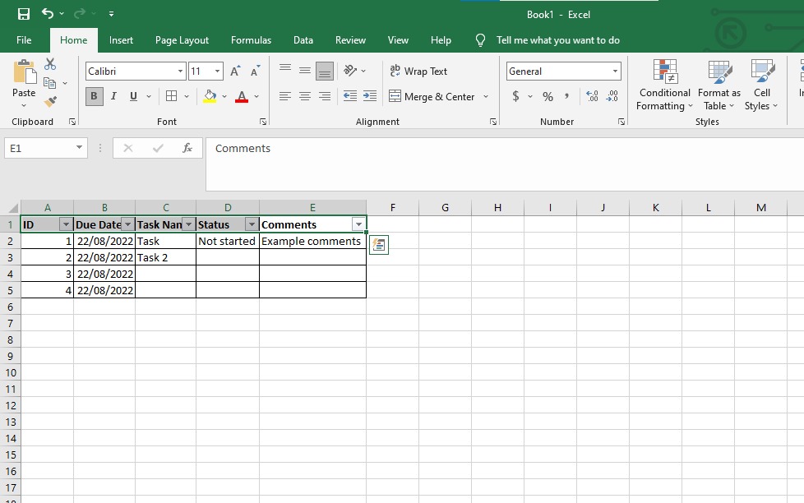This screenshot has width=804, height=503.
Task: Click the Save icon in title bar
Action: pos(23,14)
